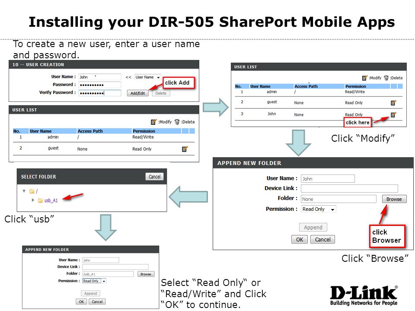The image size is (415, 311).
Task: Collapse the root folder tree arrow
Action: (x=24, y=191)
